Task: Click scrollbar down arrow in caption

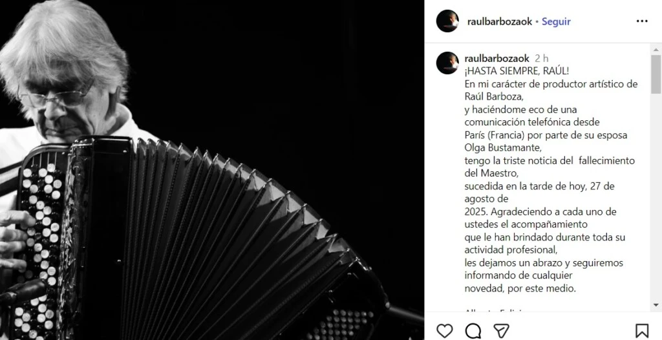Action: 656,305
